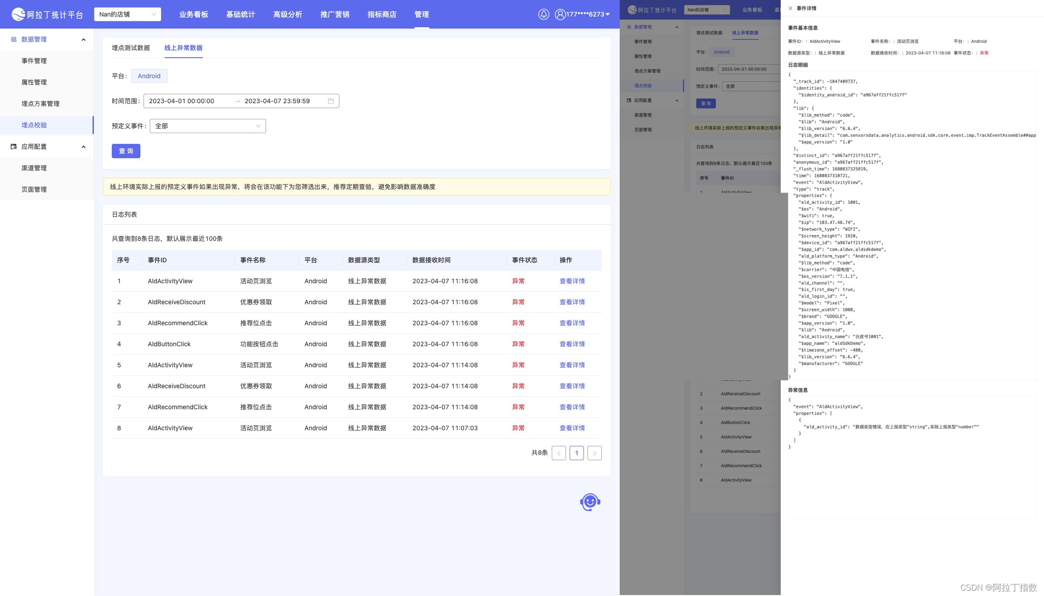Switch to the 埋点测试数据 tab
Image resolution: width=1044 pixels, height=596 pixels.
click(x=131, y=48)
